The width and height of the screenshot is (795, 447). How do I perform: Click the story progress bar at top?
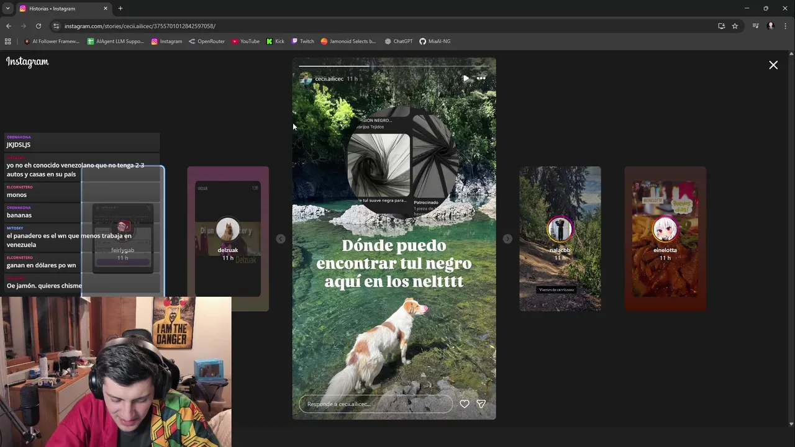pyautogui.click(x=394, y=65)
